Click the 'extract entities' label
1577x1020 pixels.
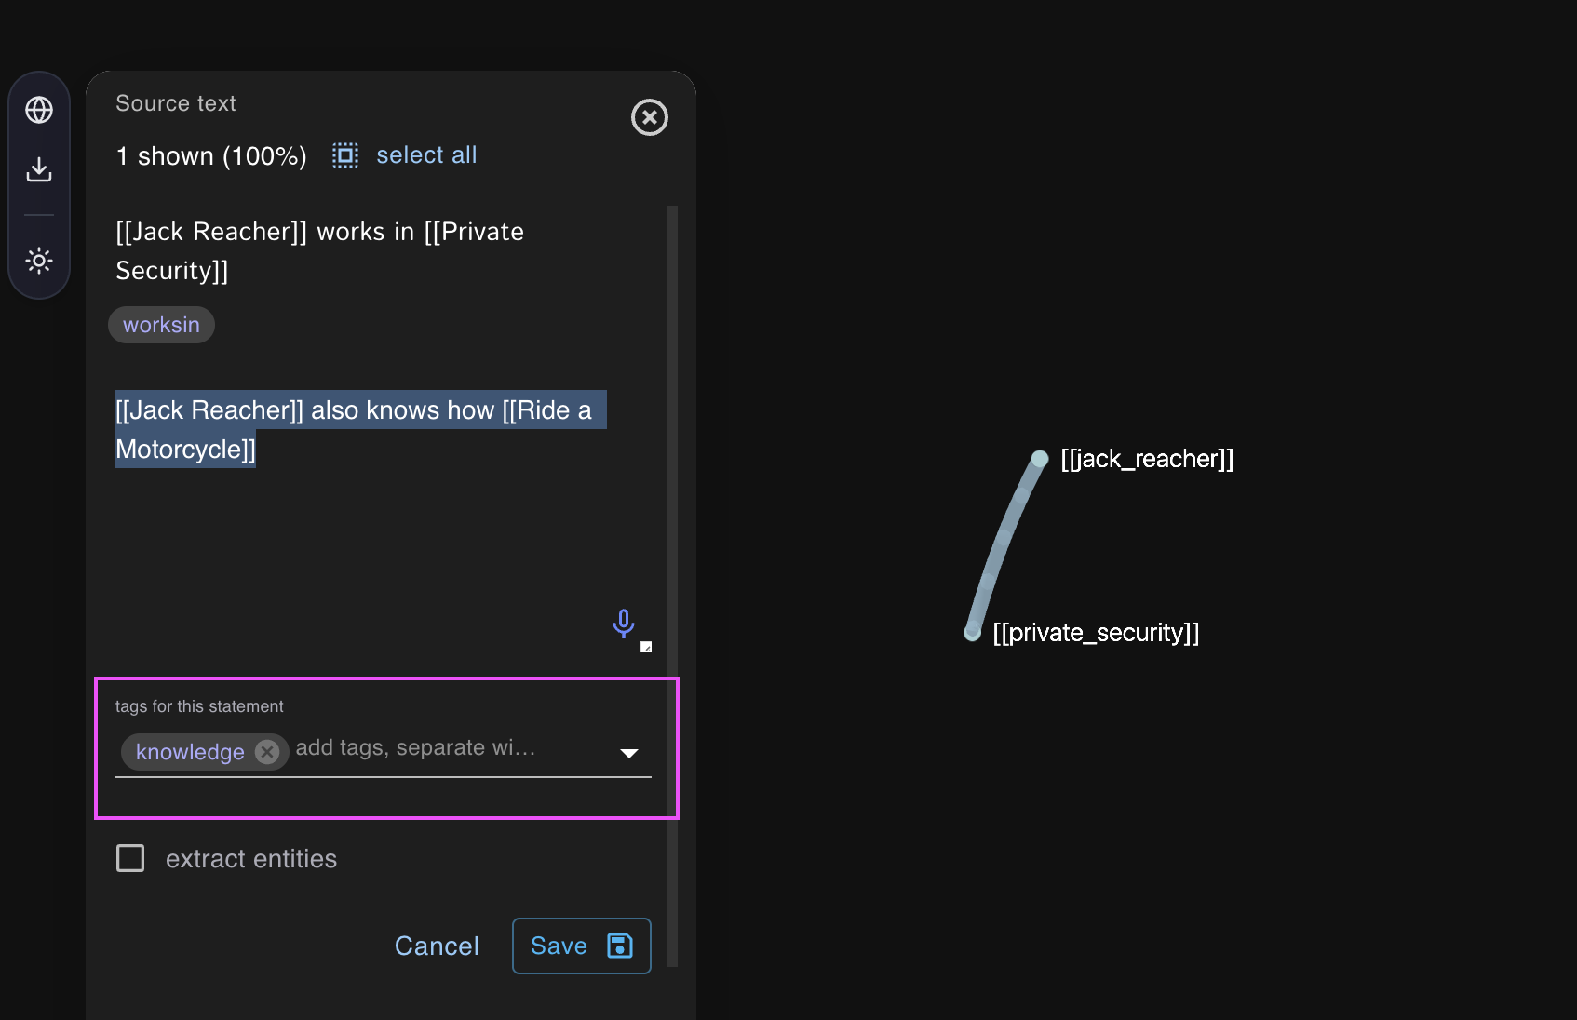point(251,859)
